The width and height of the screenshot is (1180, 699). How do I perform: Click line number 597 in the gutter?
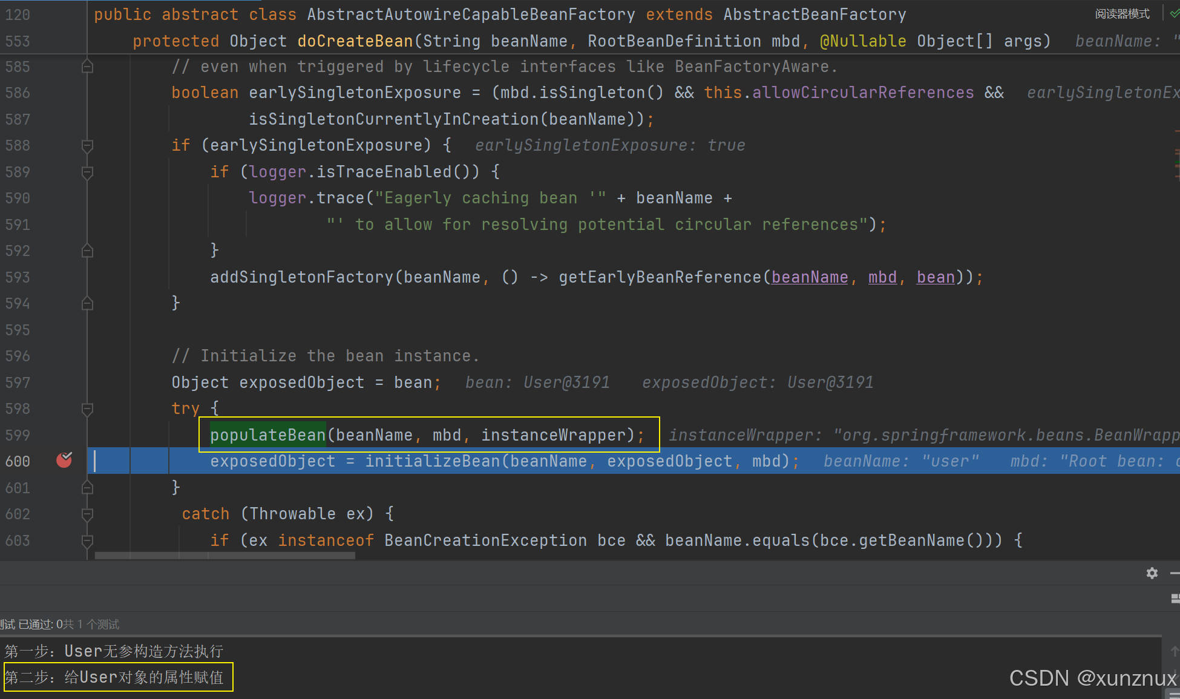(18, 382)
